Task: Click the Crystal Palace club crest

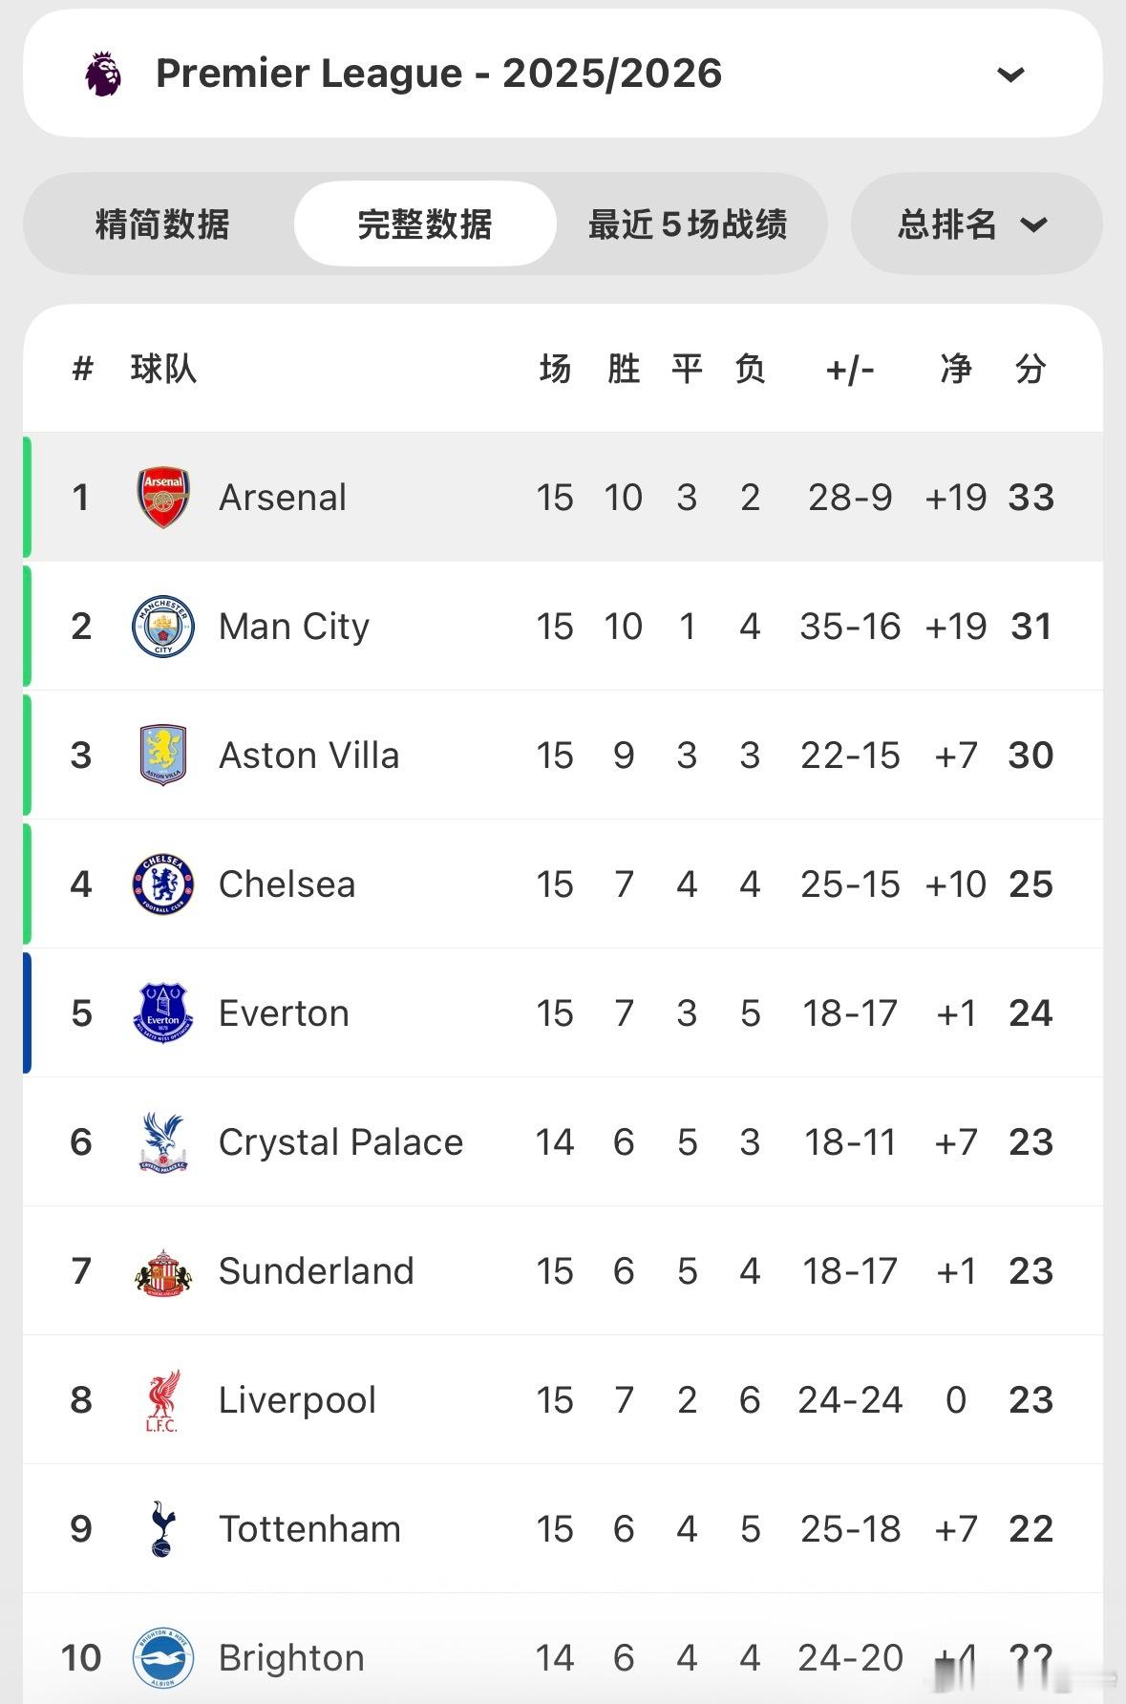Action: pos(163,1142)
